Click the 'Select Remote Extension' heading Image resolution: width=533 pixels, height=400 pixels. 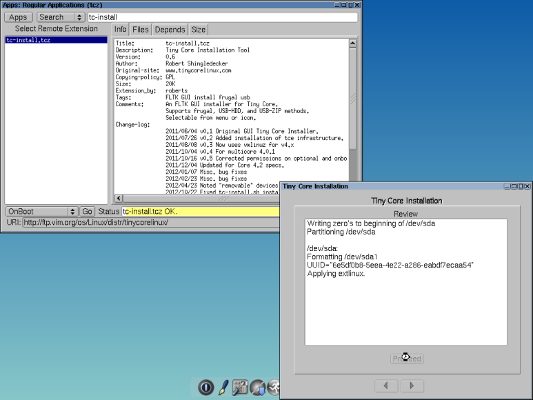(x=56, y=29)
